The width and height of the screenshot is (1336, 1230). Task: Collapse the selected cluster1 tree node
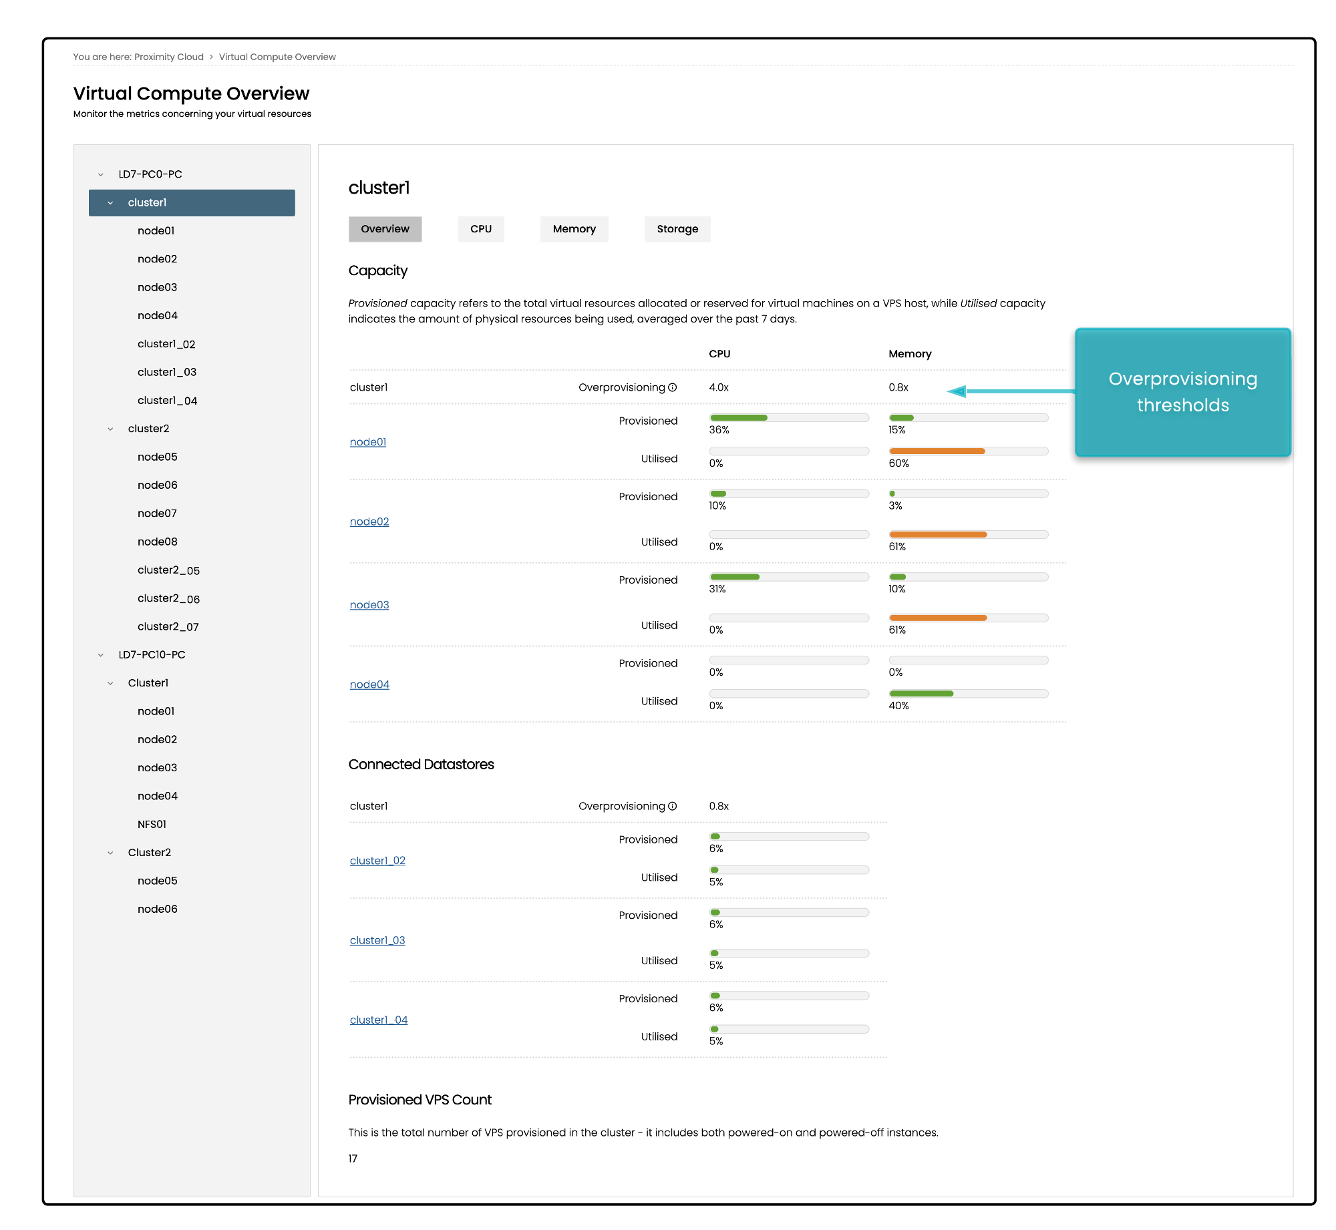point(110,203)
